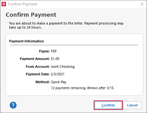The width and height of the screenshot is (147, 113).
Task: Confirm the payment to TEP
Action: pos(108,105)
